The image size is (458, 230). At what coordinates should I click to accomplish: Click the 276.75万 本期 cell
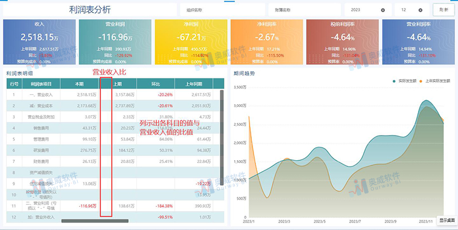[x=88, y=150]
